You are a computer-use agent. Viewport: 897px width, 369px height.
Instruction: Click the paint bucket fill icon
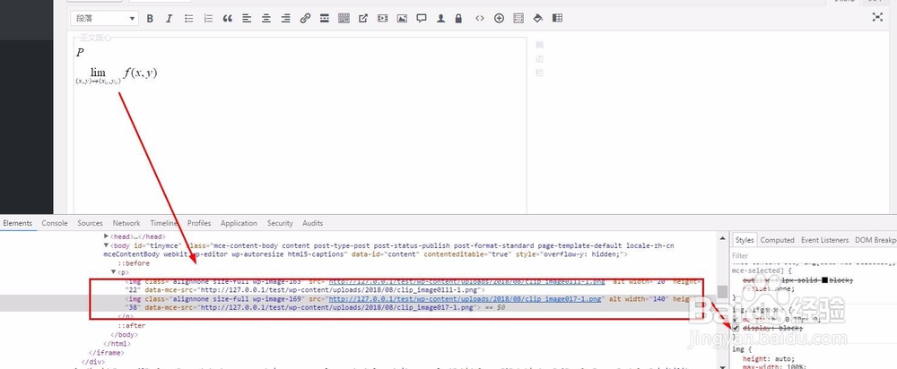537,18
